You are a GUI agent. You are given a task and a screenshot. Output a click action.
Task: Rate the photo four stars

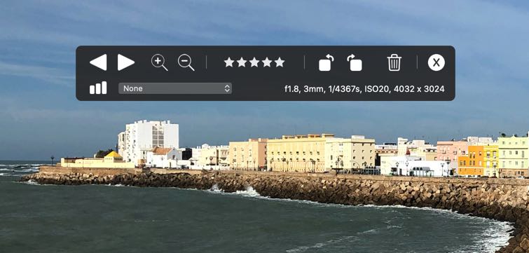pos(267,62)
